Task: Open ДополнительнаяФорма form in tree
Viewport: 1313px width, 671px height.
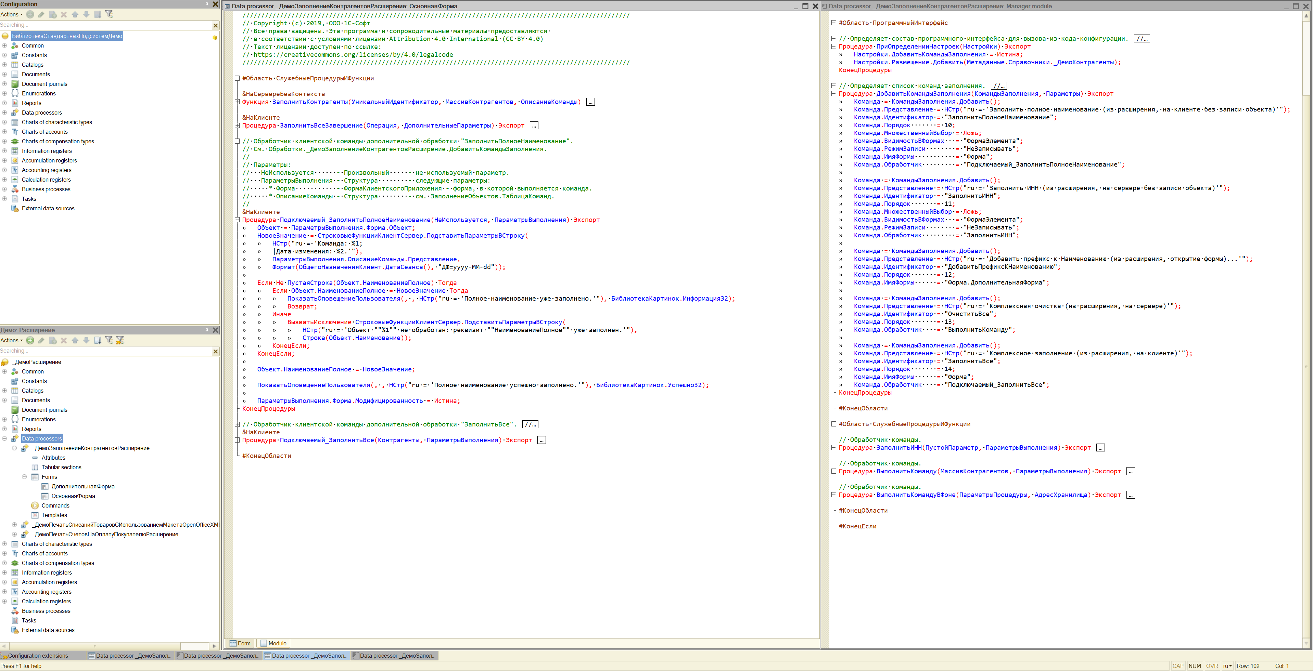Action: (82, 487)
